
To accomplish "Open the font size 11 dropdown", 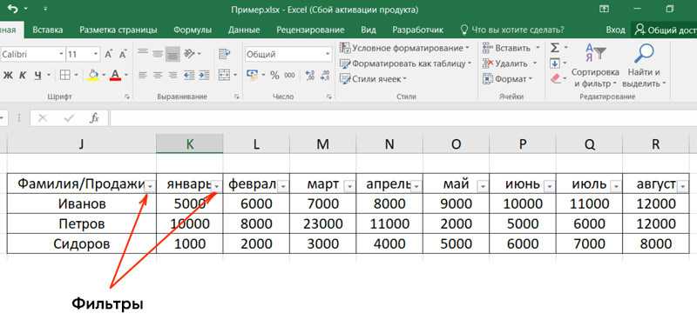I will click(x=96, y=54).
